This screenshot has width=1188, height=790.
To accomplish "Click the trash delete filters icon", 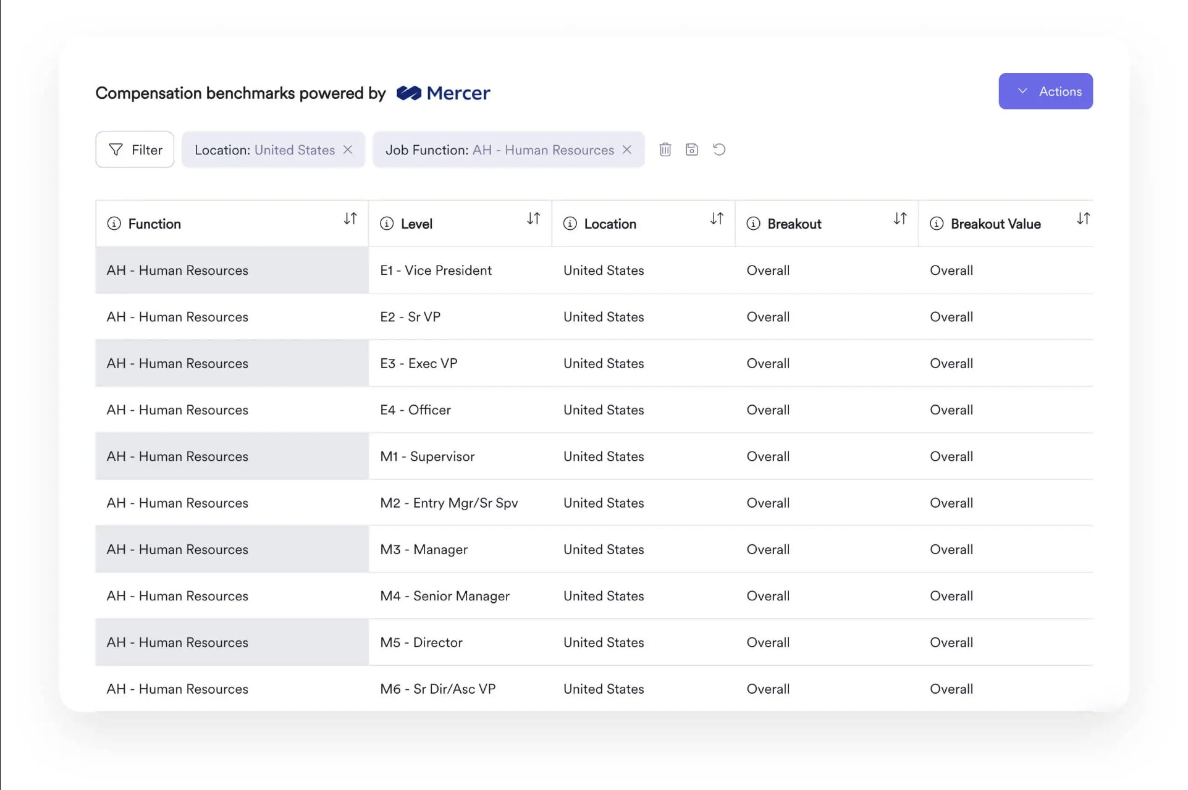I will click(665, 149).
